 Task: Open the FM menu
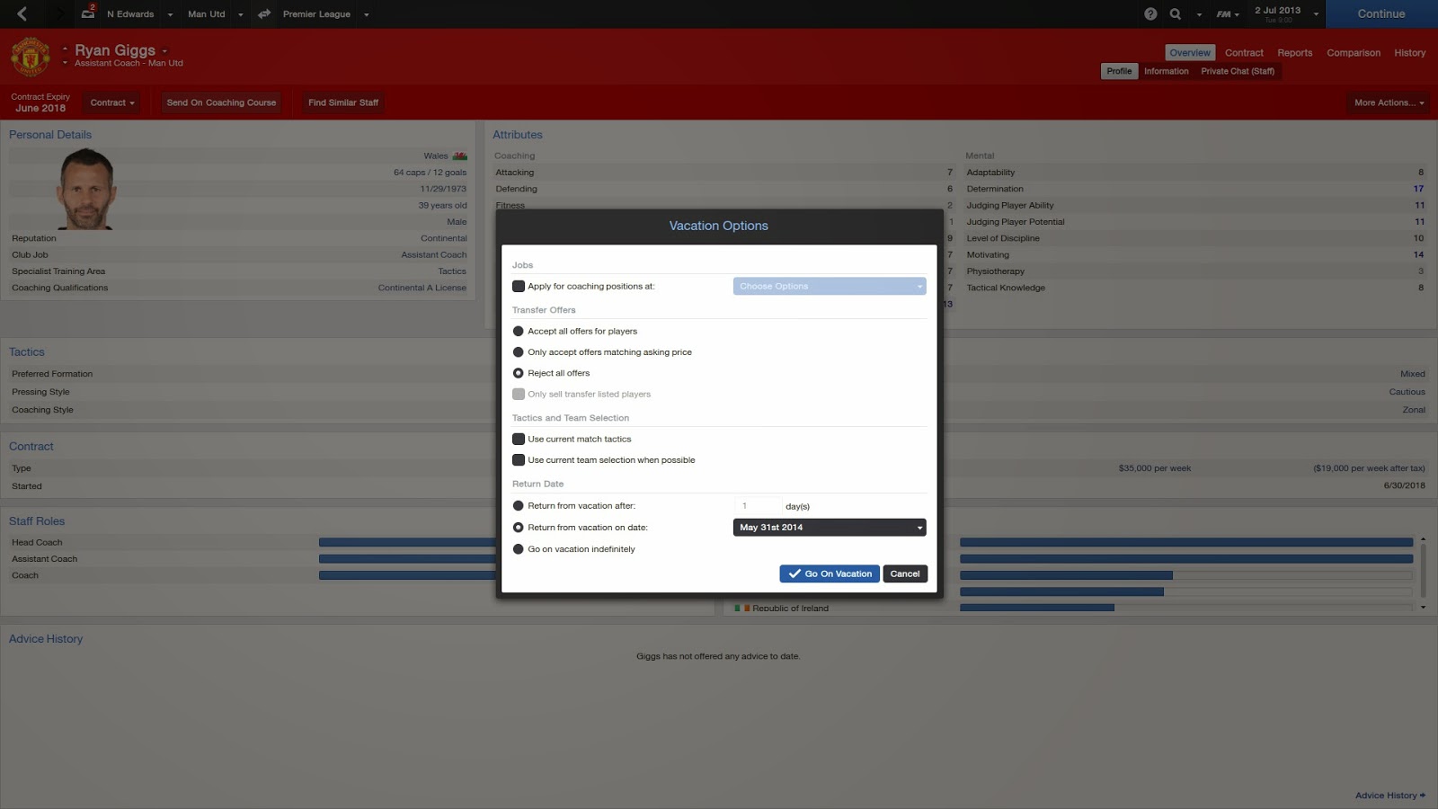(1228, 14)
